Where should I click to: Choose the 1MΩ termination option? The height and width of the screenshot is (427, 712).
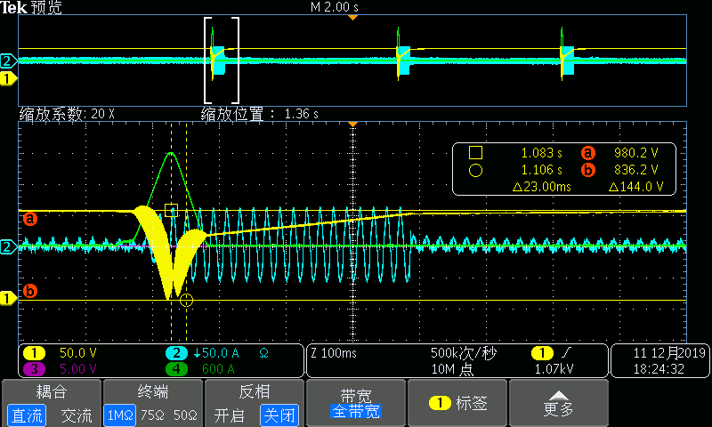[122, 415]
